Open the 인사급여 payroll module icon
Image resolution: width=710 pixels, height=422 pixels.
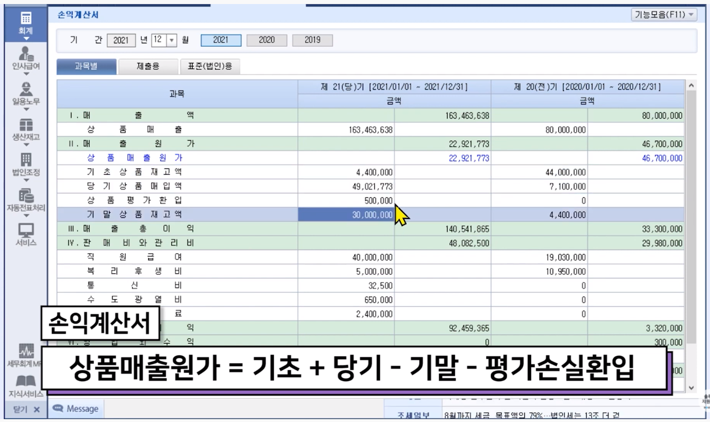[x=25, y=54]
